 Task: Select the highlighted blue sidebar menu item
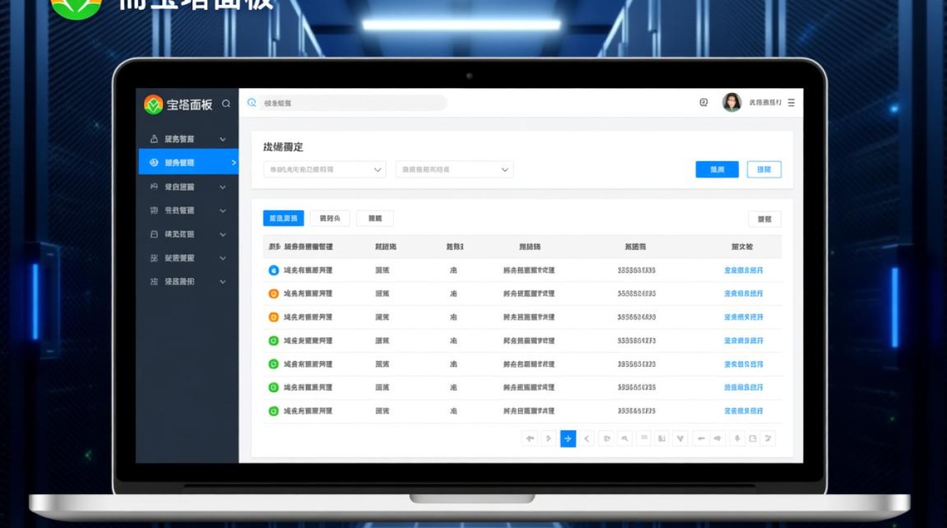click(x=188, y=163)
